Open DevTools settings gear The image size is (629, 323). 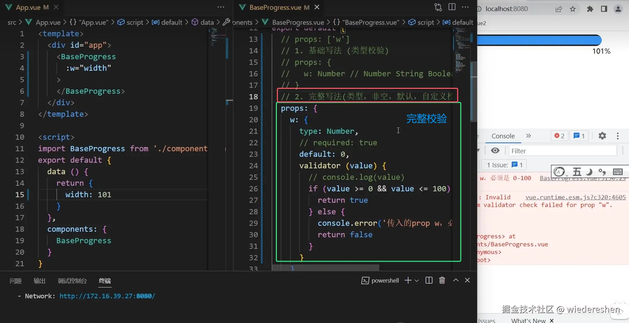click(602, 136)
